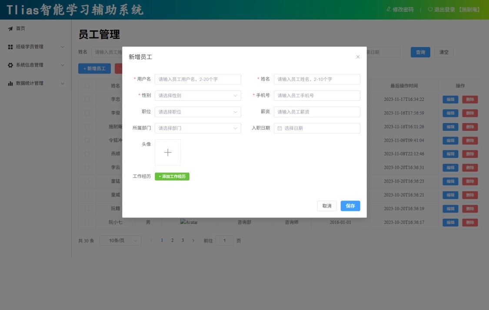This screenshot has height=310, width=489.
Task: Open 数据统计管理 menu item
Action: (30, 83)
